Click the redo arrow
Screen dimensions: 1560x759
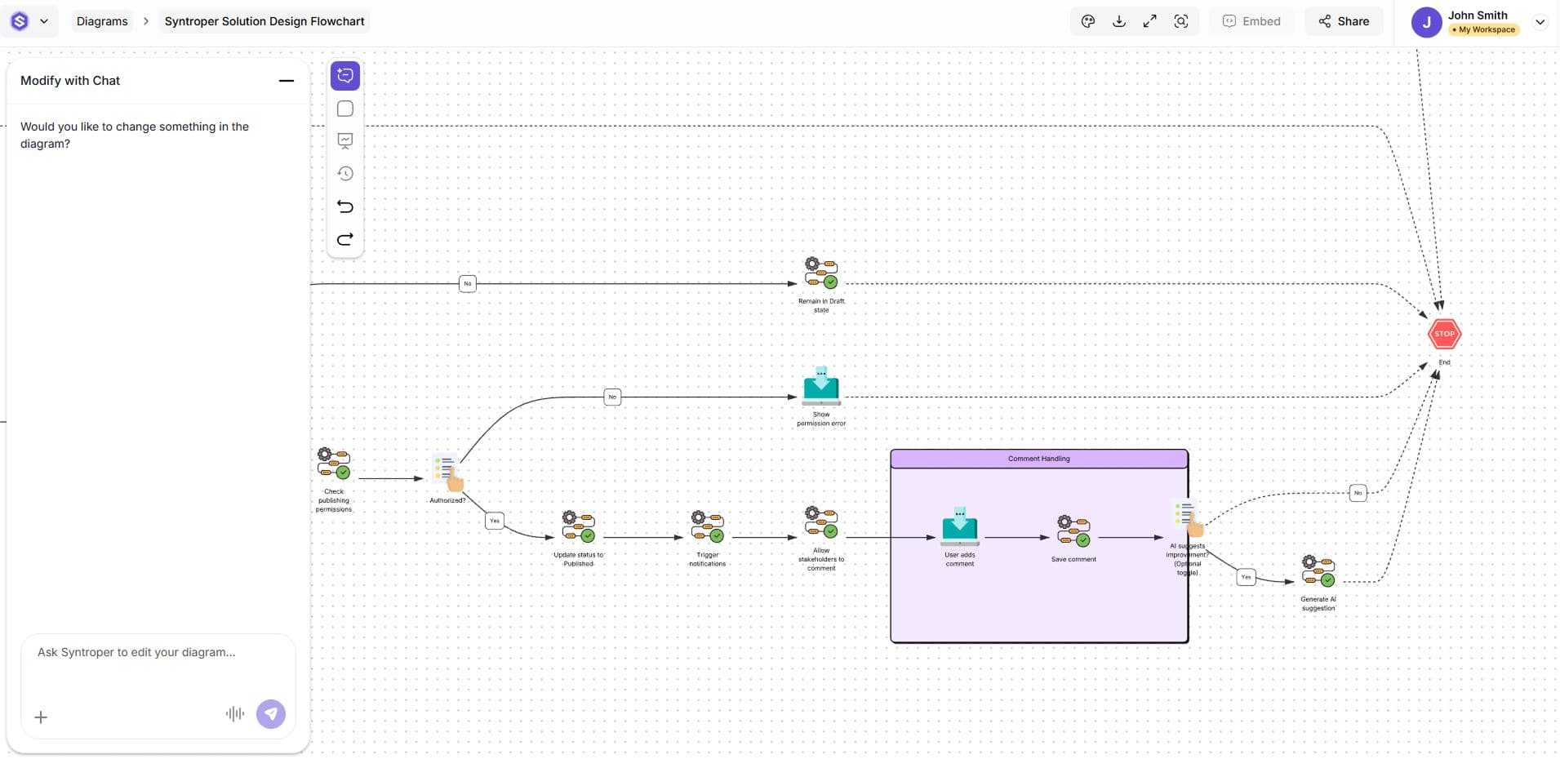tap(345, 239)
